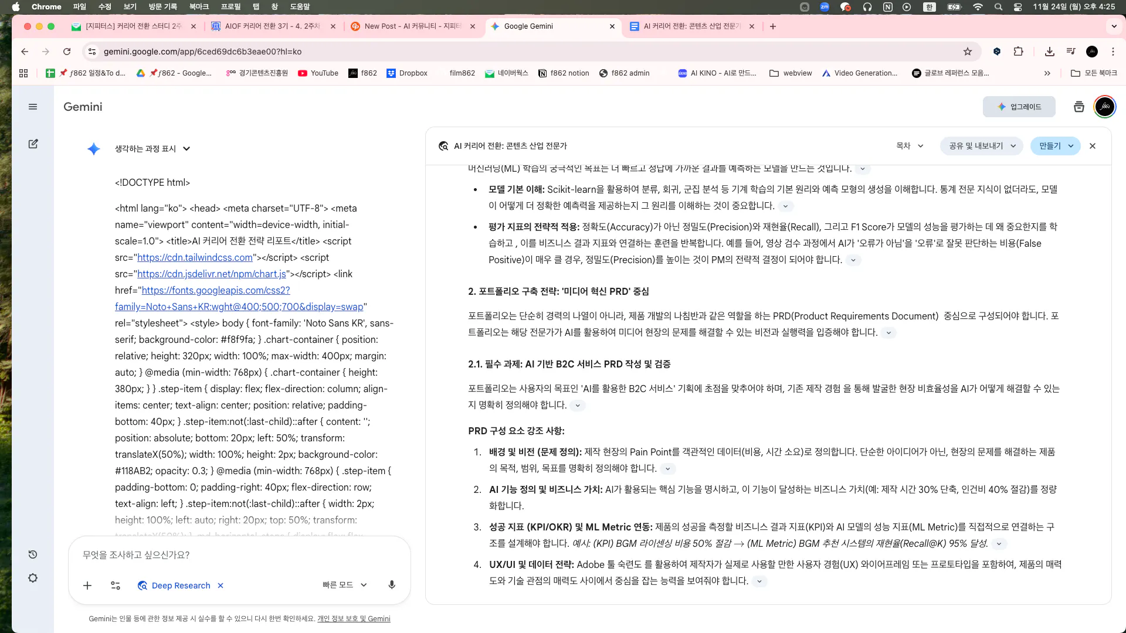
Task: Open Chrome three-dot menu
Action: [1113, 52]
